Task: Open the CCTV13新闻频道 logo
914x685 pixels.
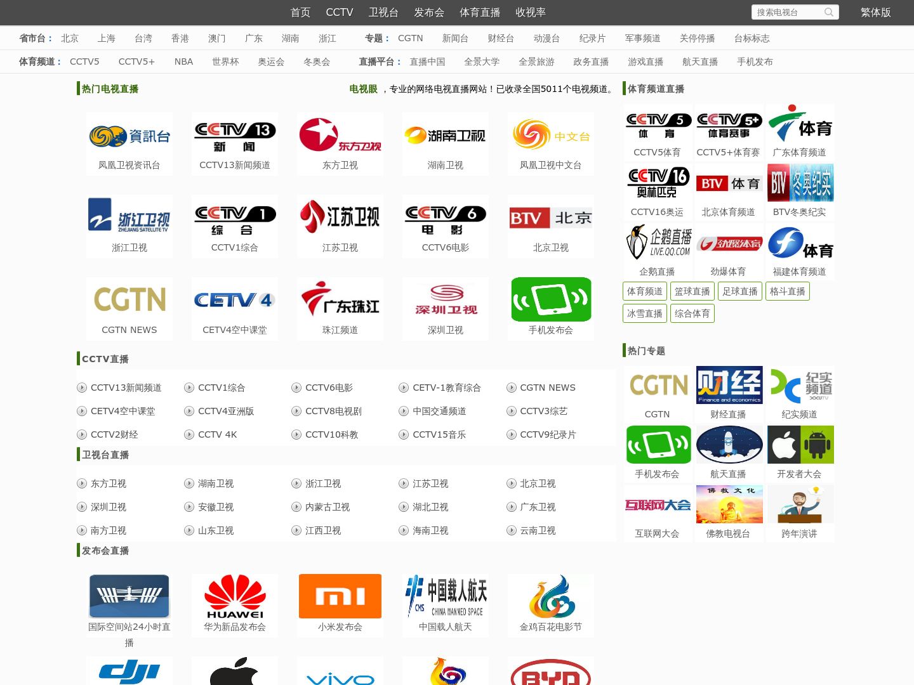Action: click(x=235, y=136)
